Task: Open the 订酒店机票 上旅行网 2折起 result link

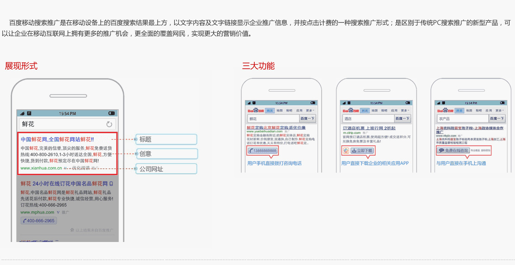Action: tap(369, 128)
